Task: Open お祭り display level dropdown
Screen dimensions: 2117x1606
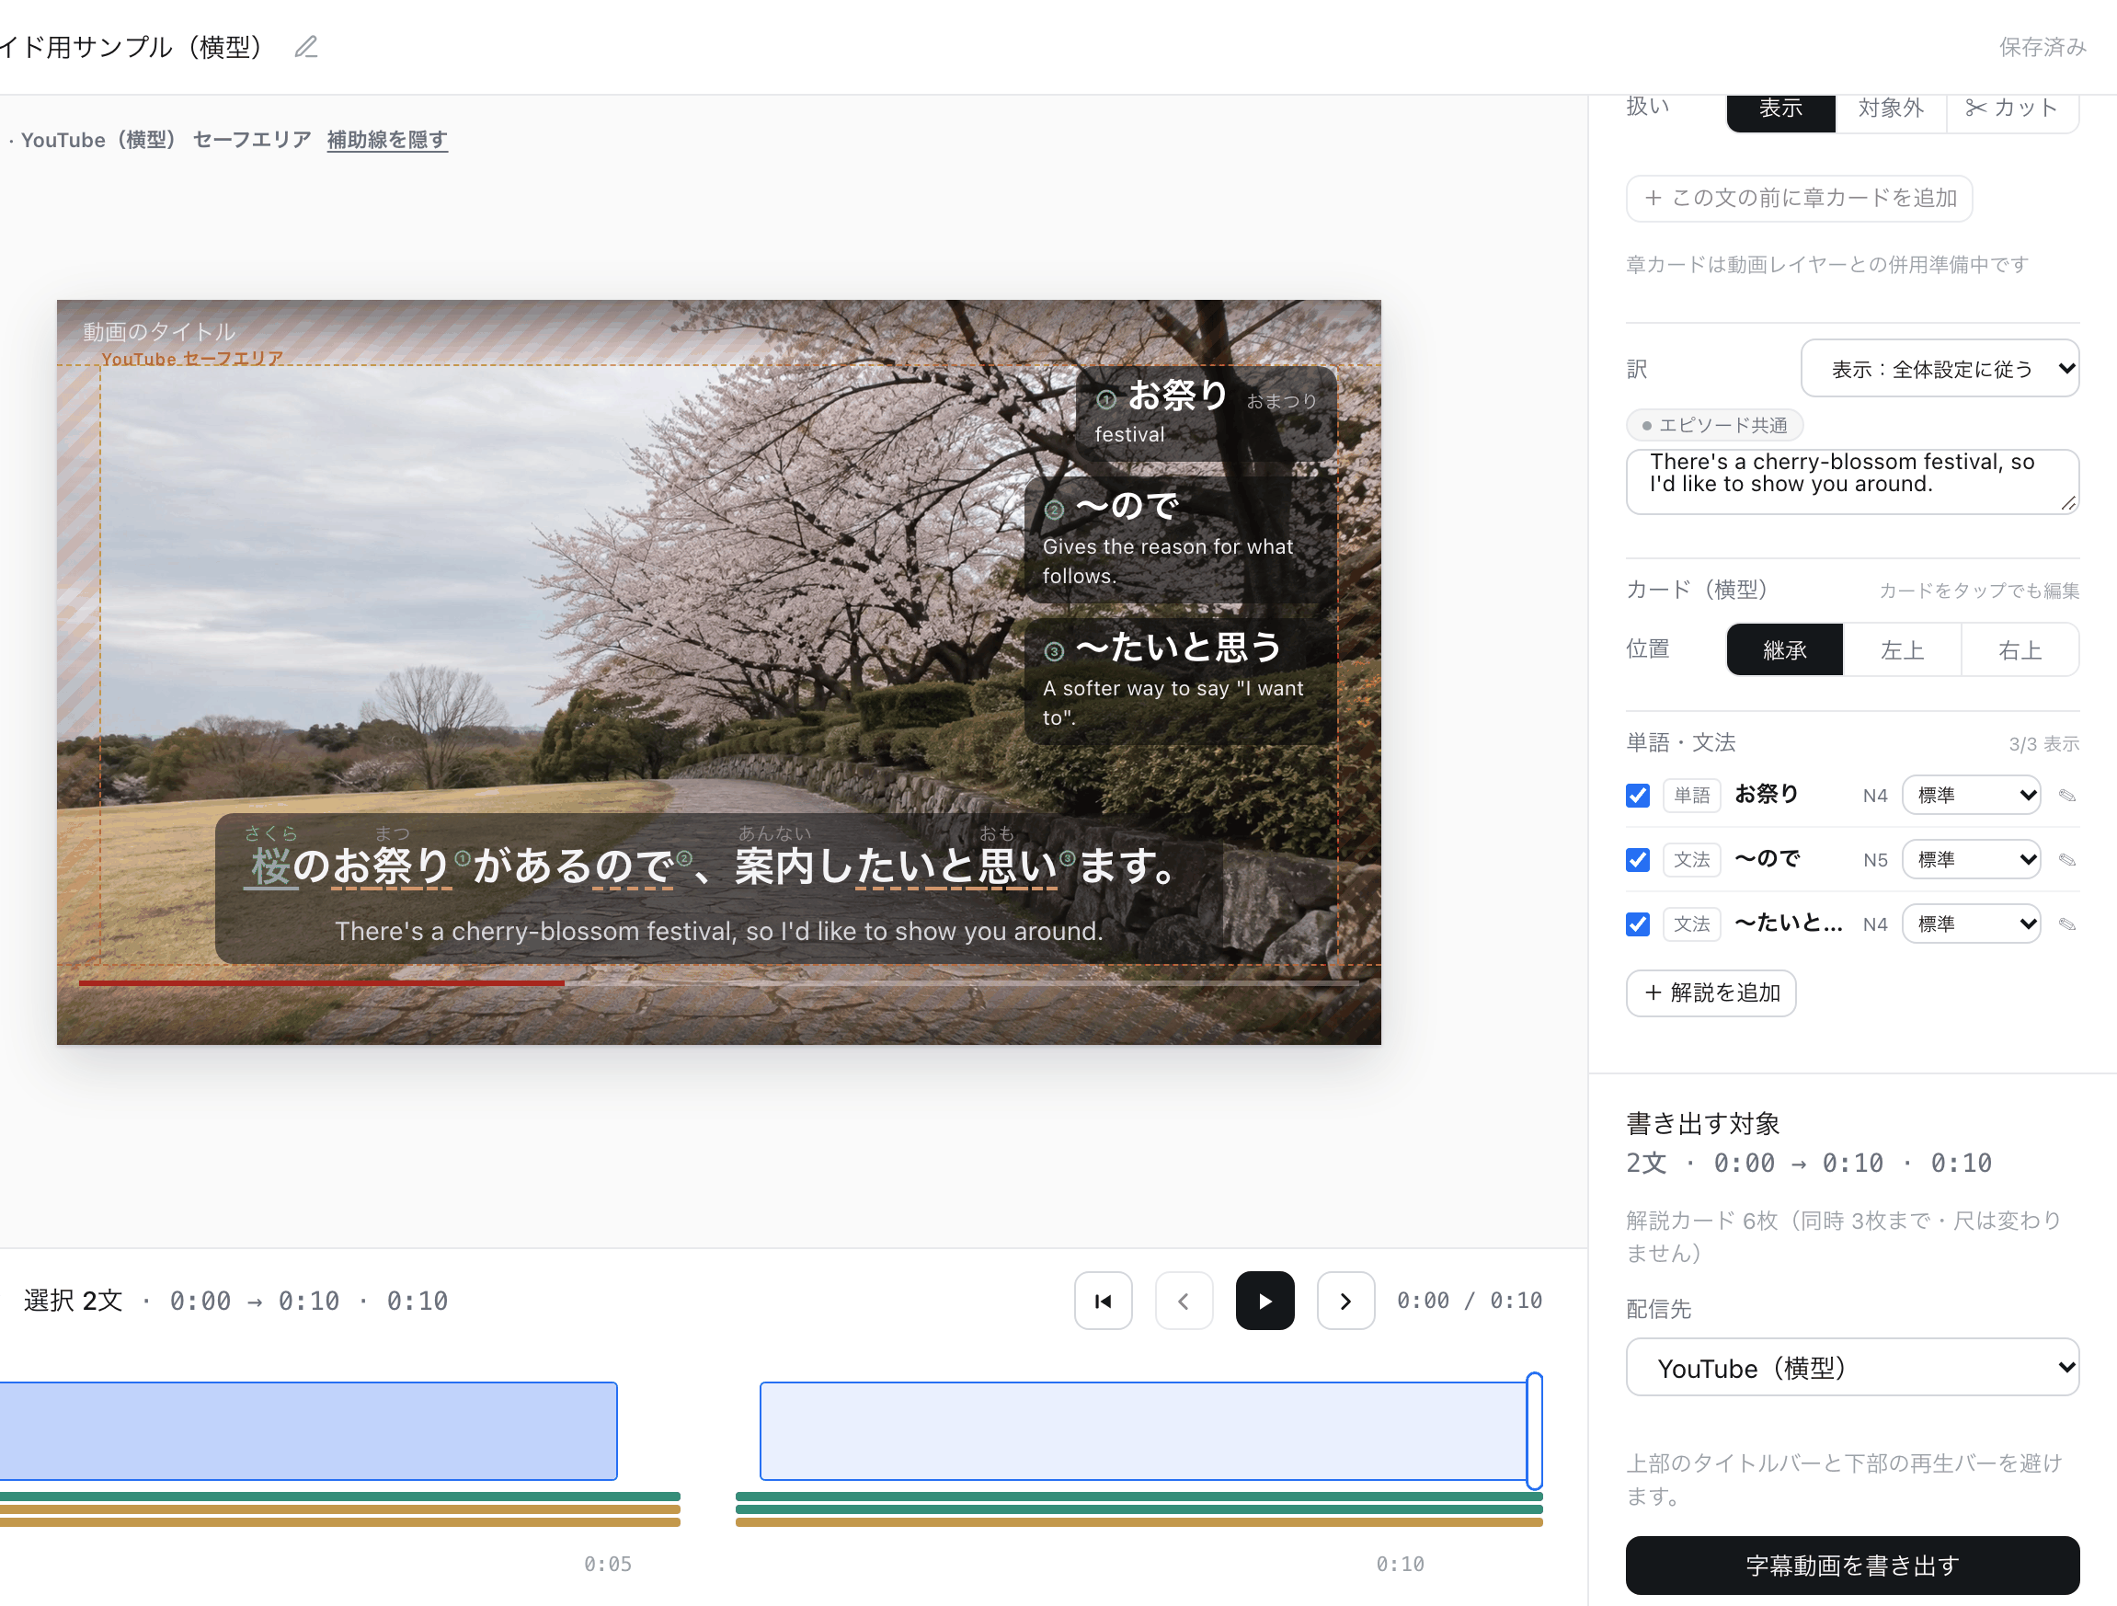Action: 1971,796
